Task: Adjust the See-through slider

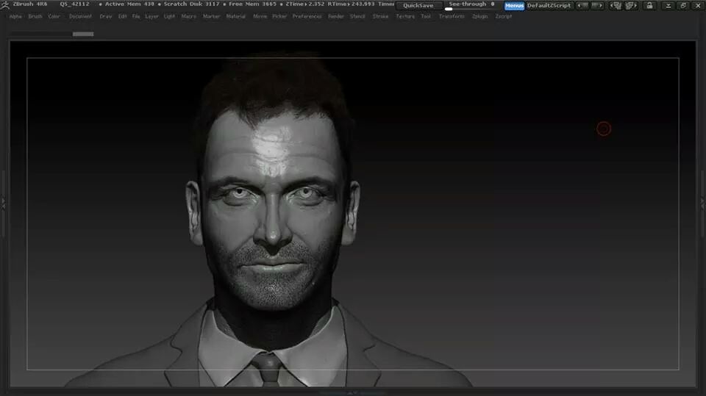Action: point(471,5)
